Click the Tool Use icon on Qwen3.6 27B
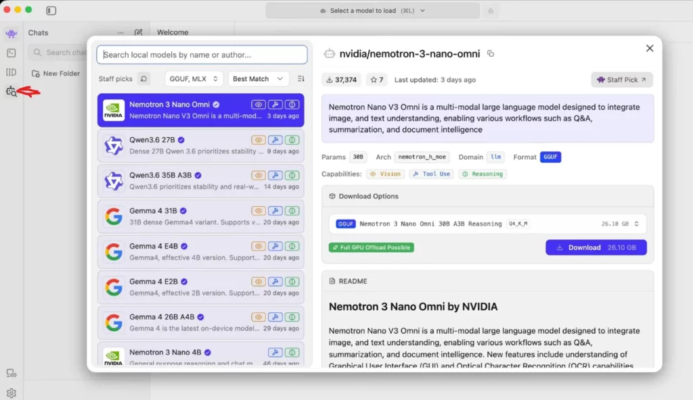This screenshot has height=400, width=693. click(275, 140)
